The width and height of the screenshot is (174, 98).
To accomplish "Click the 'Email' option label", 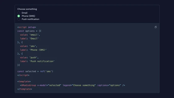I will click(x=25, y=13).
